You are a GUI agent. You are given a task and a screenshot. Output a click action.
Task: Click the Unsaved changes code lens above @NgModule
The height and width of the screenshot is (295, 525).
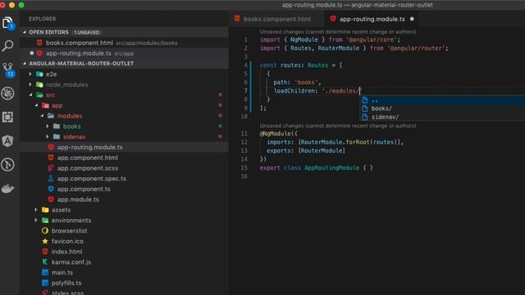(338, 125)
